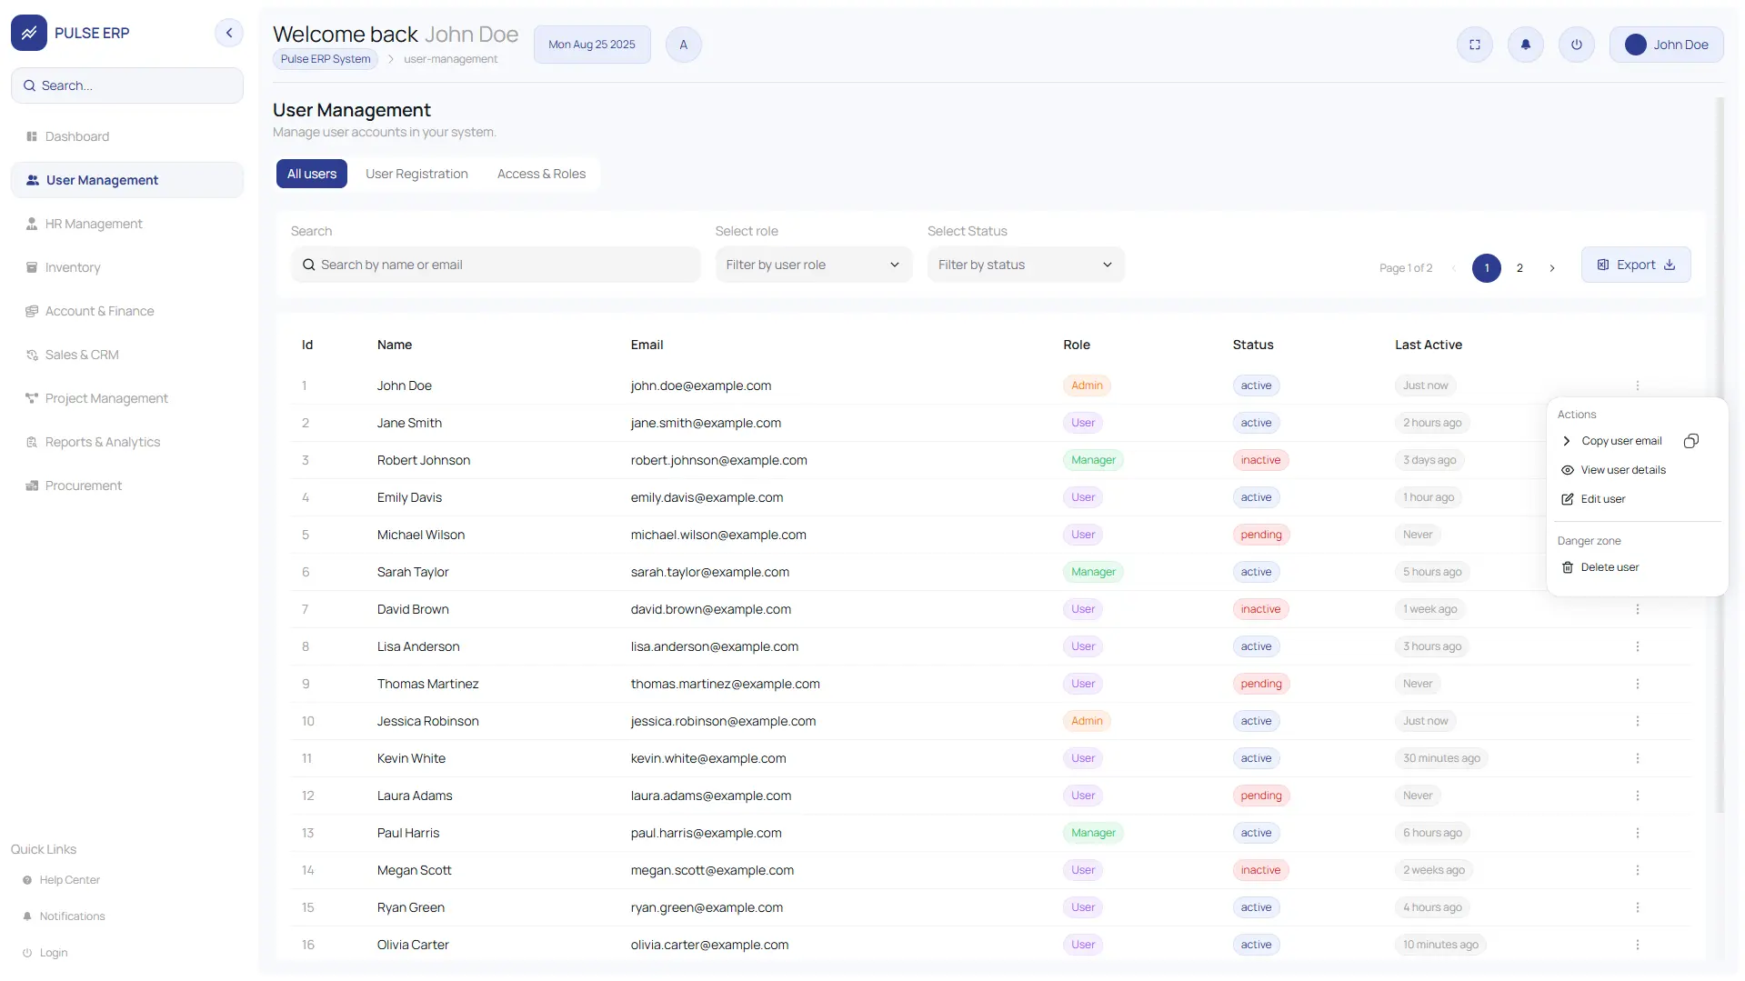1745x981 pixels.
Task: Click the power icon in header
Action: pyautogui.click(x=1577, y=45)
